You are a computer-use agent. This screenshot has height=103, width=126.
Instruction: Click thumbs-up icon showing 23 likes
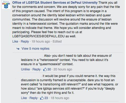click(x=42, y=98)
